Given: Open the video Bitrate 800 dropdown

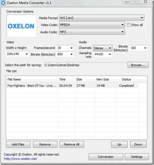Looking at the screenshot, I should (x=65, y=54).
